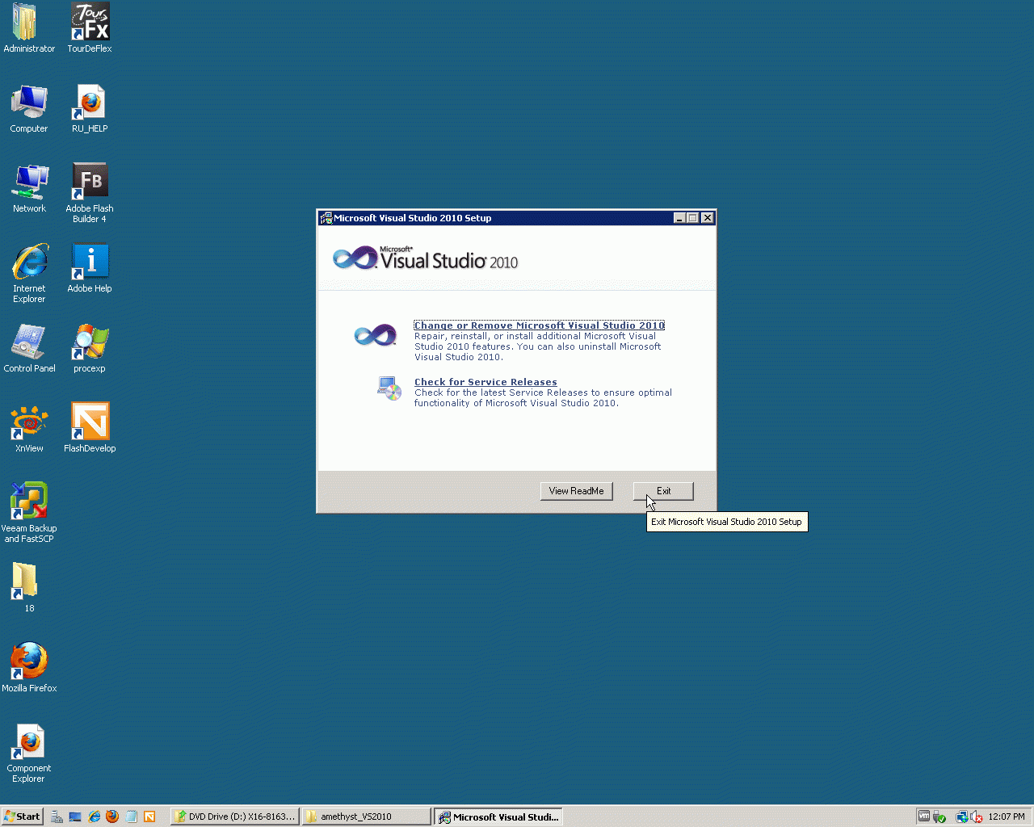
Task: Click the Safely Remove Hardware tray icon
Action: (939, 817)
